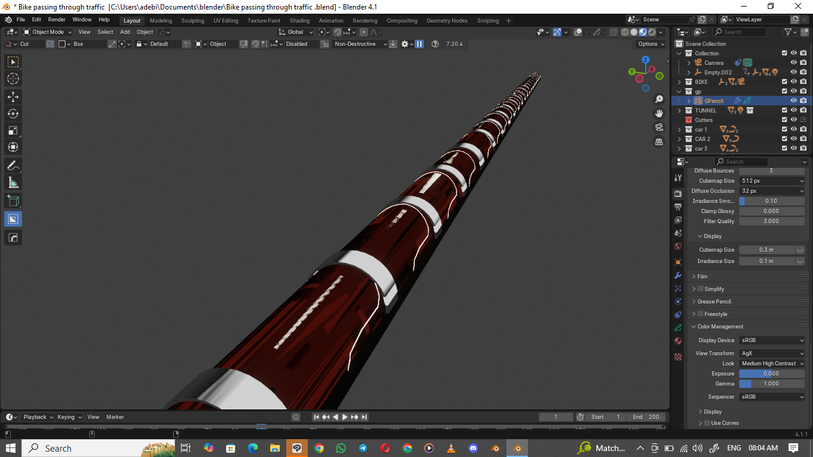The width and height of the screenshot is (813, 457).
Task: Expand the Camera object tree row
Action: (x=689, y=62)
